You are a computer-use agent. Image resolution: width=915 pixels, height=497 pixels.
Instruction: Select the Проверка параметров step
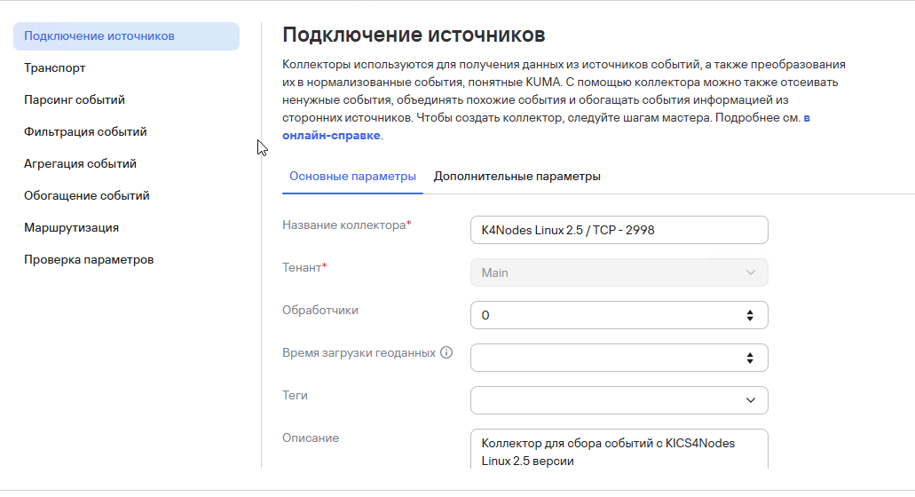click(x=89, y=259)
